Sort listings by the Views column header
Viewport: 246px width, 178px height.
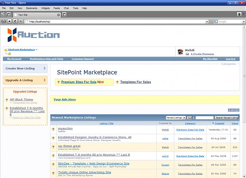[x=234, y=123]
